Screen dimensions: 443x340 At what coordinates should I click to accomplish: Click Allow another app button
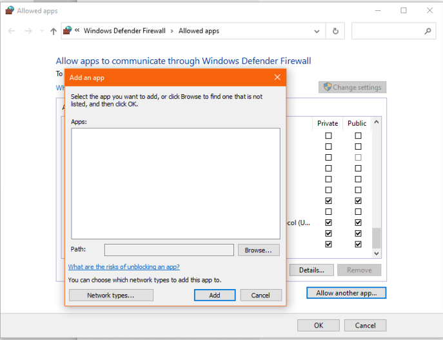tap(346, 293)
